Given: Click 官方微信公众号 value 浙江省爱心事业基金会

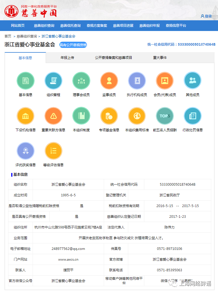Looking at the screenshot, I should click(x=68, y=281).
